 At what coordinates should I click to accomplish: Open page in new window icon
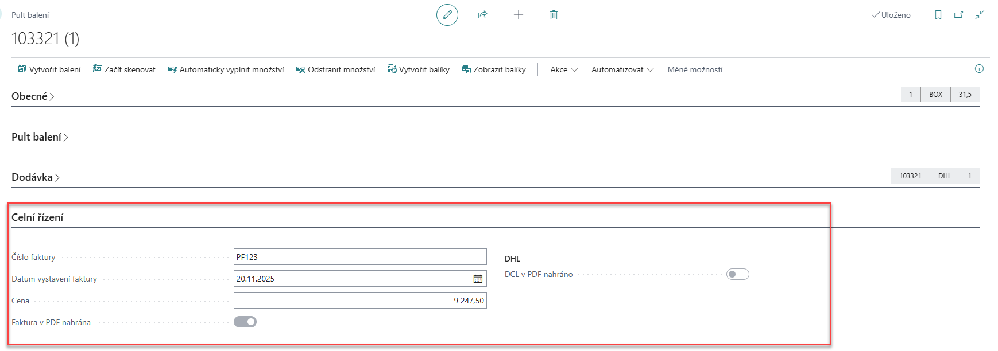[958, 15]
